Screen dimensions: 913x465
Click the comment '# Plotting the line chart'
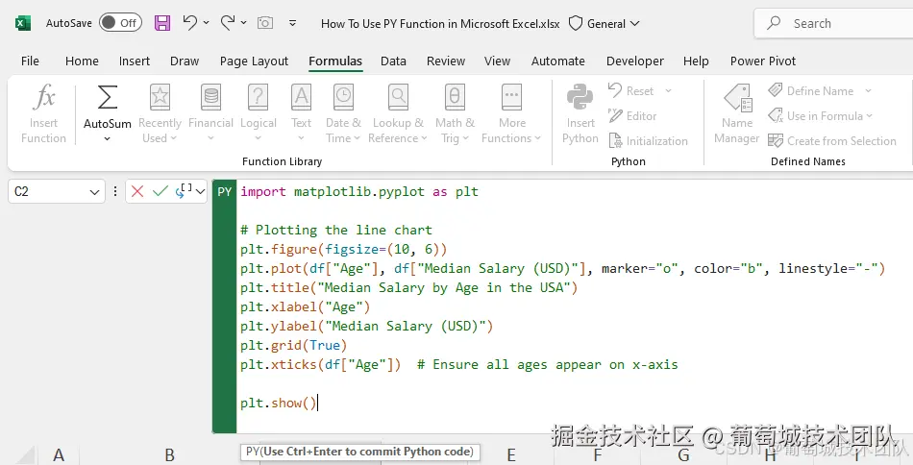(336, 230)
